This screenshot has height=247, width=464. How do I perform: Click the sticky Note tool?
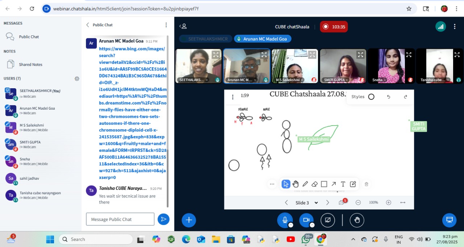353,184
